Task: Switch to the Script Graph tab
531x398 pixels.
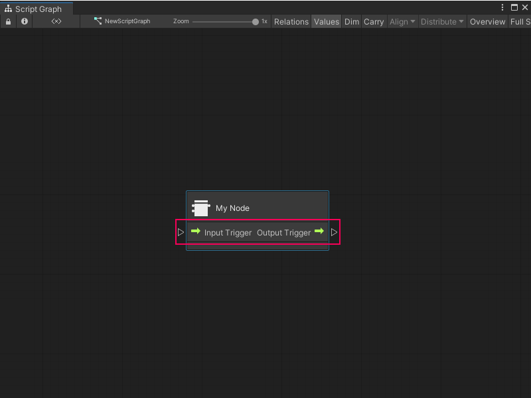Action: [37, 9]
